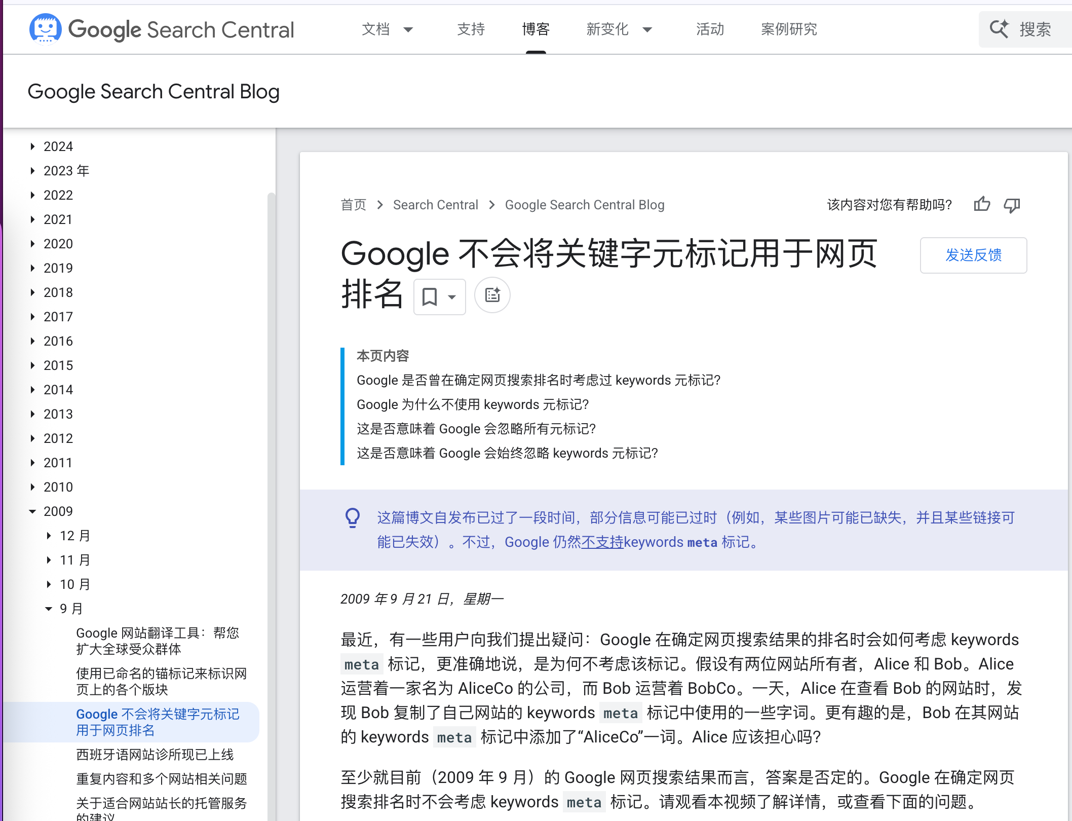
Task: Click the search magnifier icon
Action: 999,29
